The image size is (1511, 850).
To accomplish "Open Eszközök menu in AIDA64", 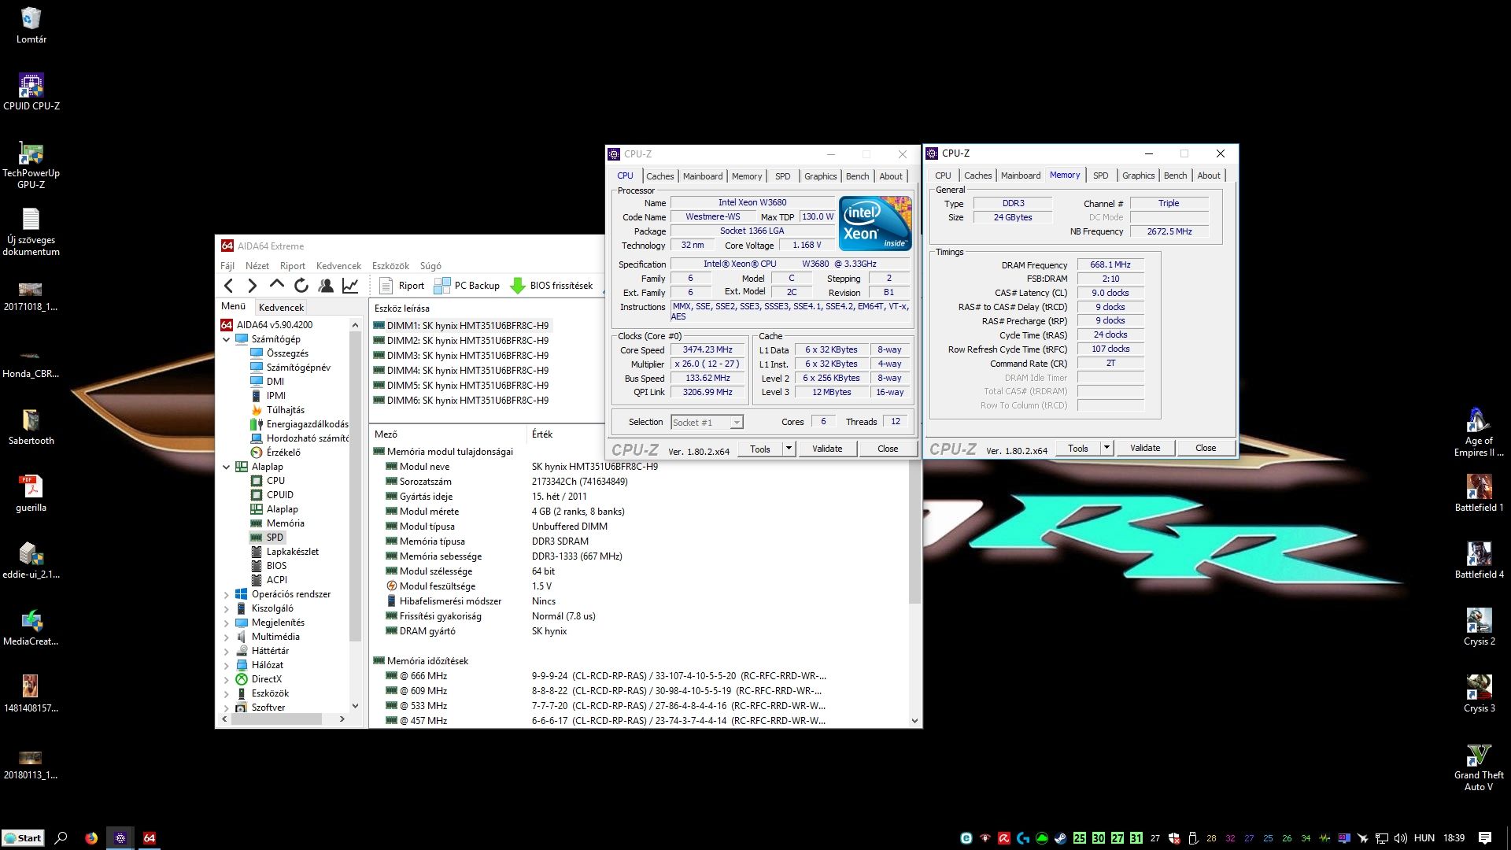I will tap(390, 266).
